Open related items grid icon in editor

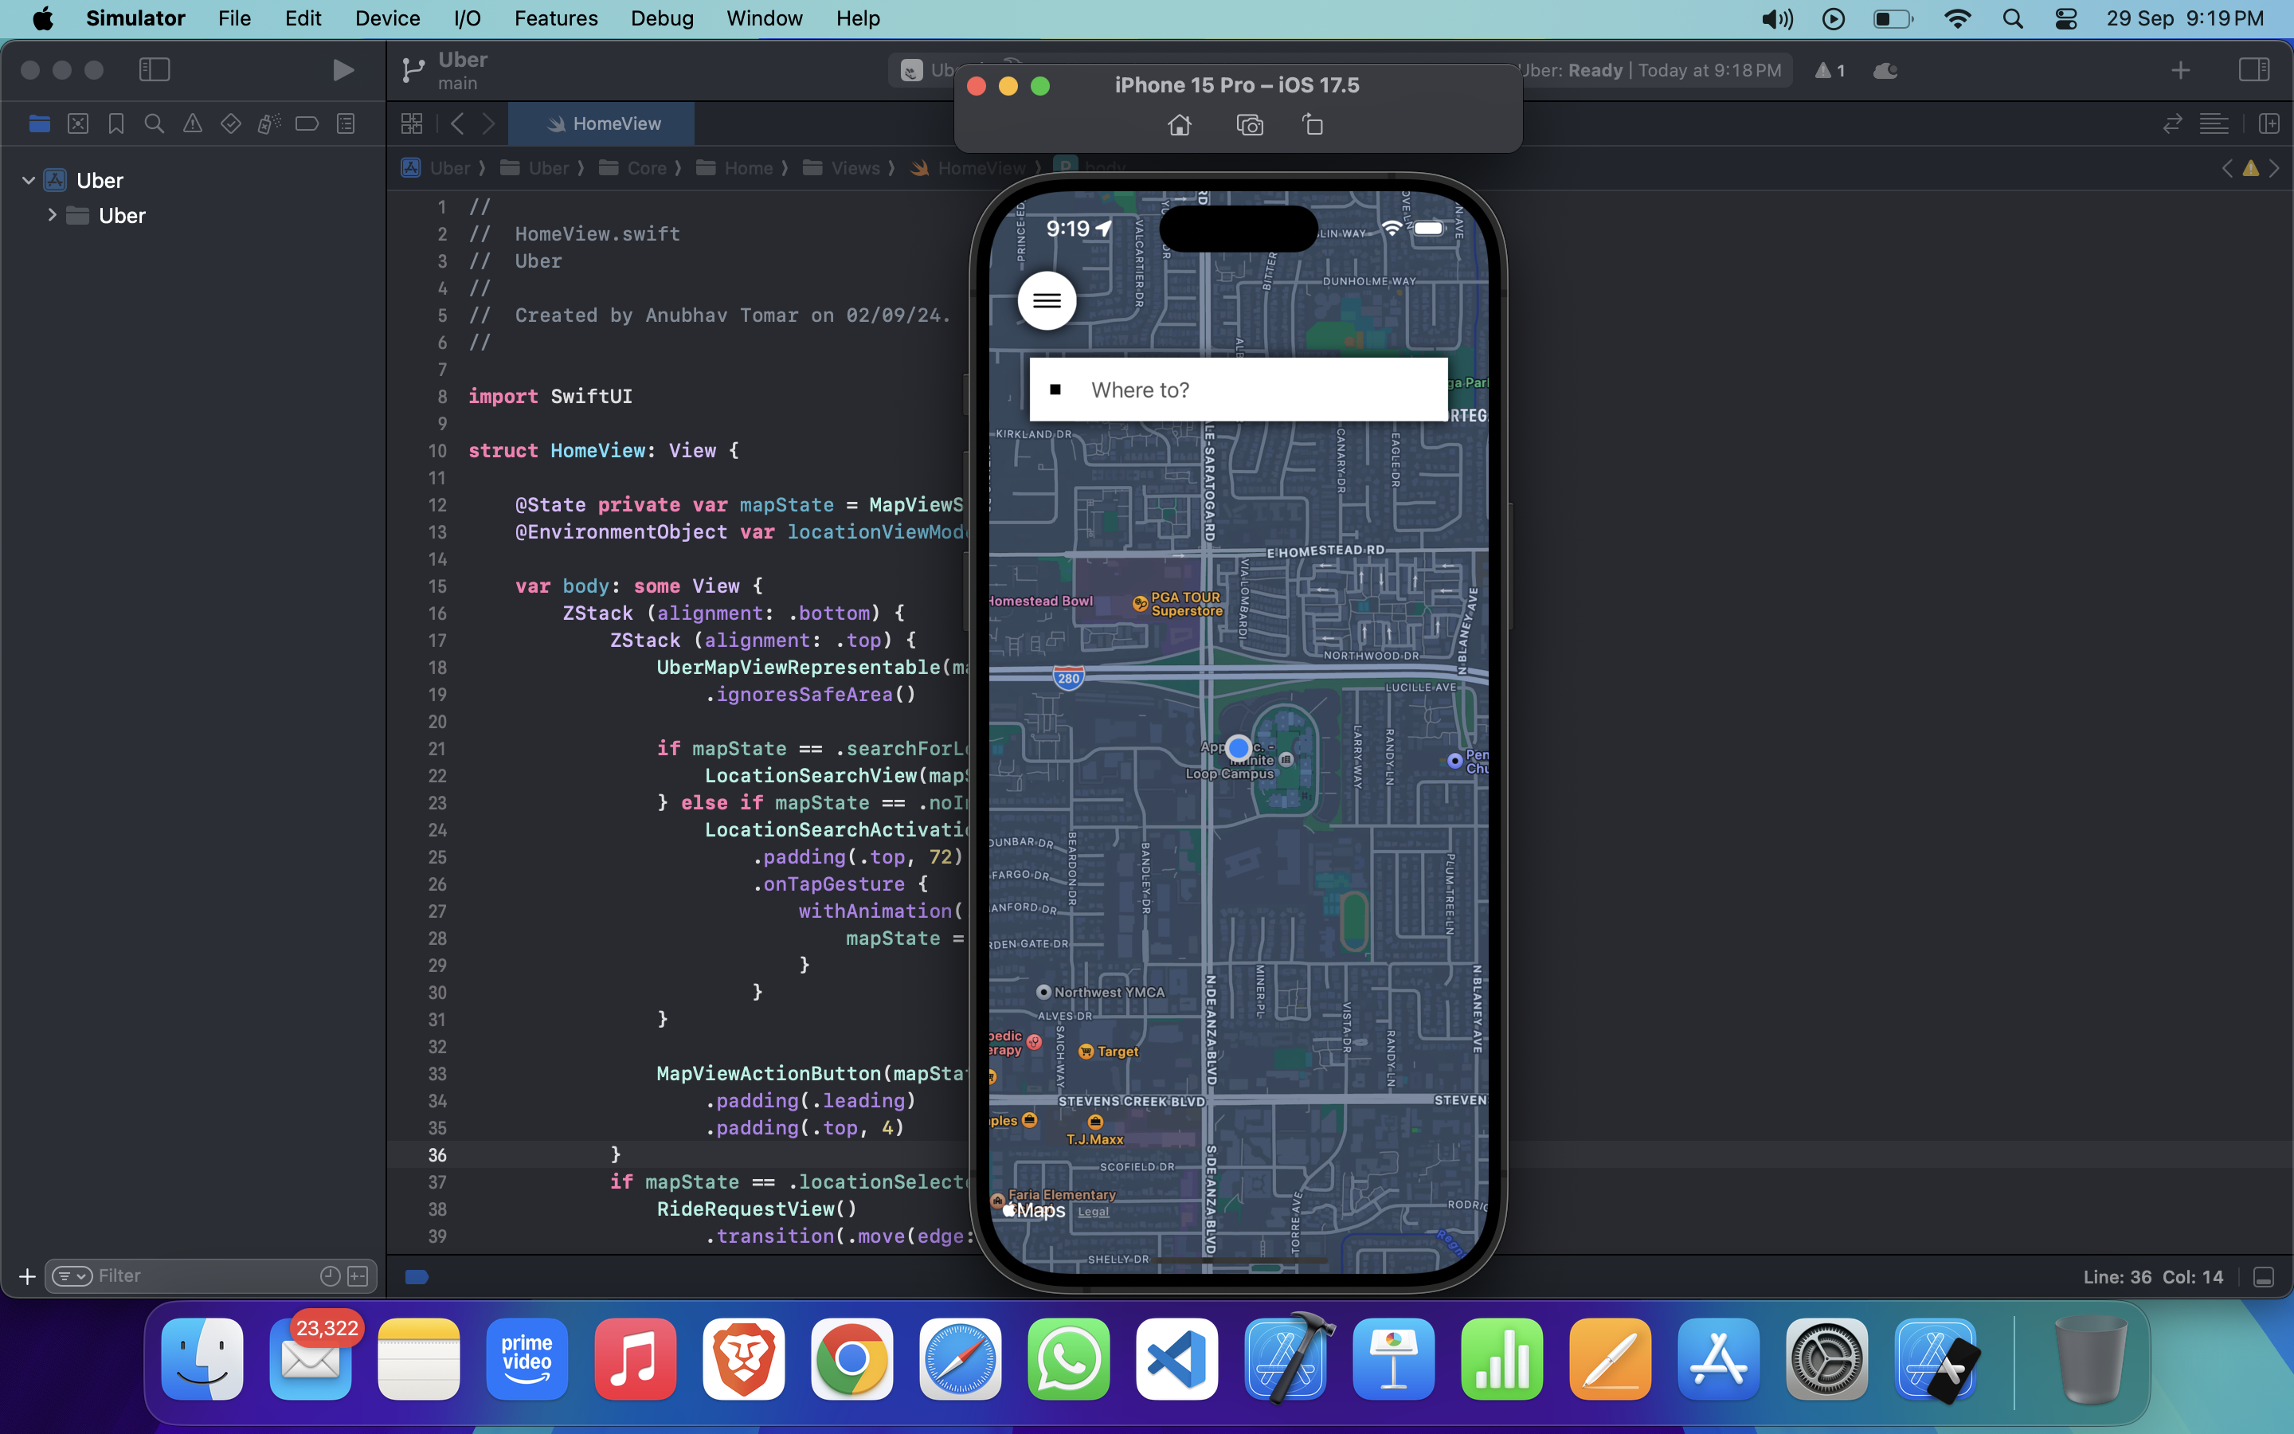(x=411, y=124)
